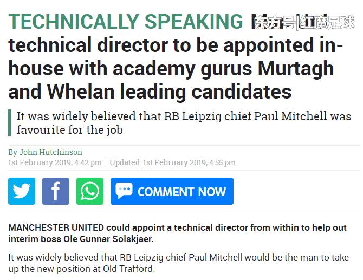Click the COMMENT NOW button text
The image size is (363, 280).
tap(181, 192)
